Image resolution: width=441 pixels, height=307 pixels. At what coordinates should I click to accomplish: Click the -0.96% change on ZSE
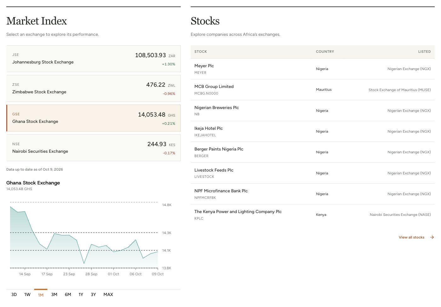169,94
